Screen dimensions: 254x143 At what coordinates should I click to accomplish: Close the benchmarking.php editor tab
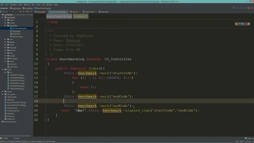[x=67, y=12]
